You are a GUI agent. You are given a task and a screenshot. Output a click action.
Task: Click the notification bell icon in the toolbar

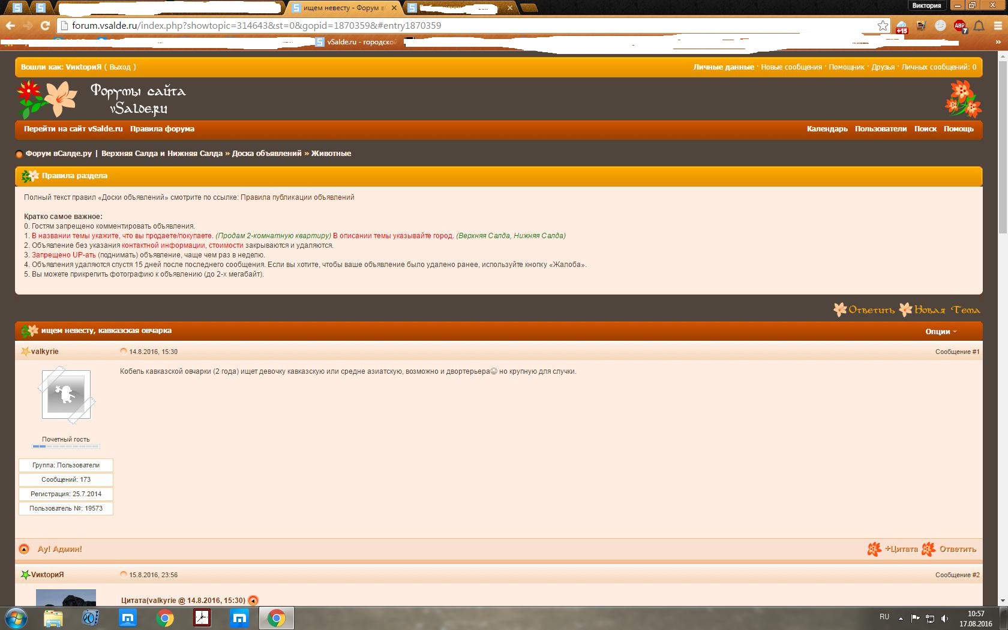(x=979, y=26)
